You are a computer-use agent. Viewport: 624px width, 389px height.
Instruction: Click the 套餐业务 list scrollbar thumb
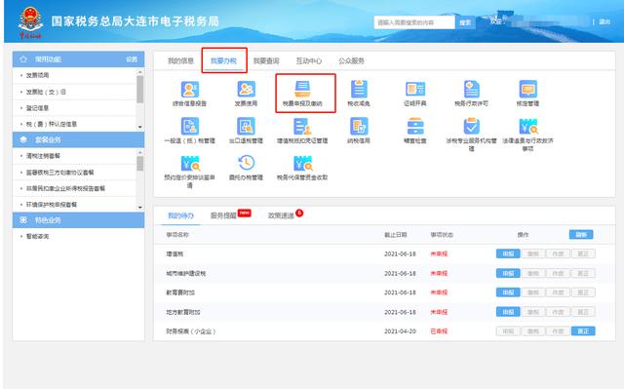140,163
